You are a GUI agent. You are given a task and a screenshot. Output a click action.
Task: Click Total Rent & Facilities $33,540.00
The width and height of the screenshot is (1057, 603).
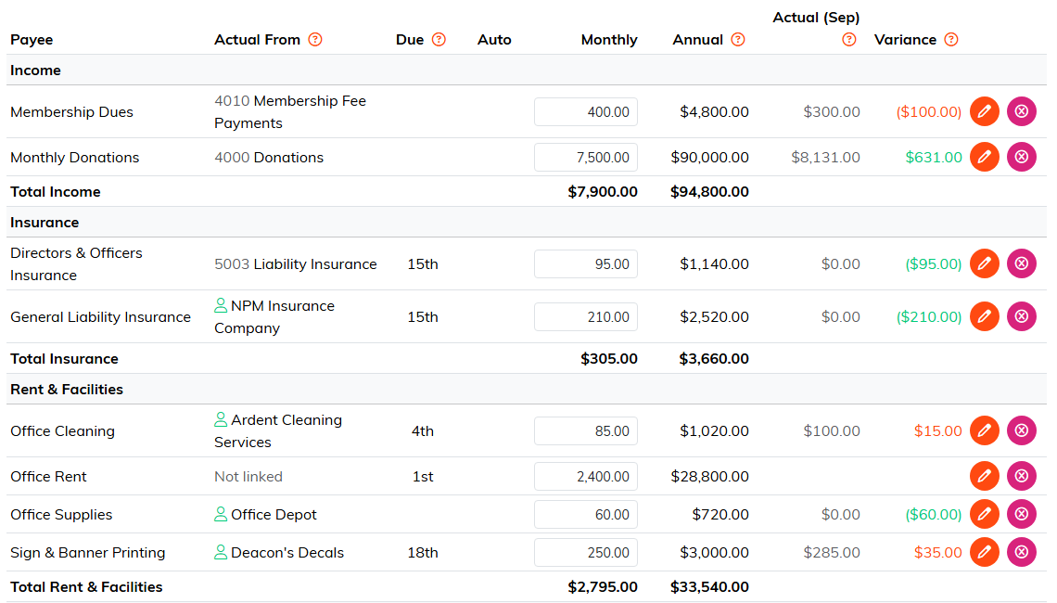[x=709, y=587]
